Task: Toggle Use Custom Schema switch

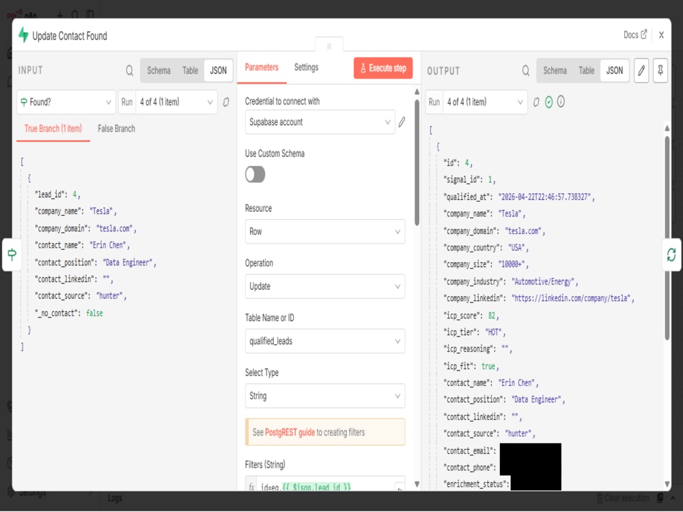Action: click(x=255, y=175)
